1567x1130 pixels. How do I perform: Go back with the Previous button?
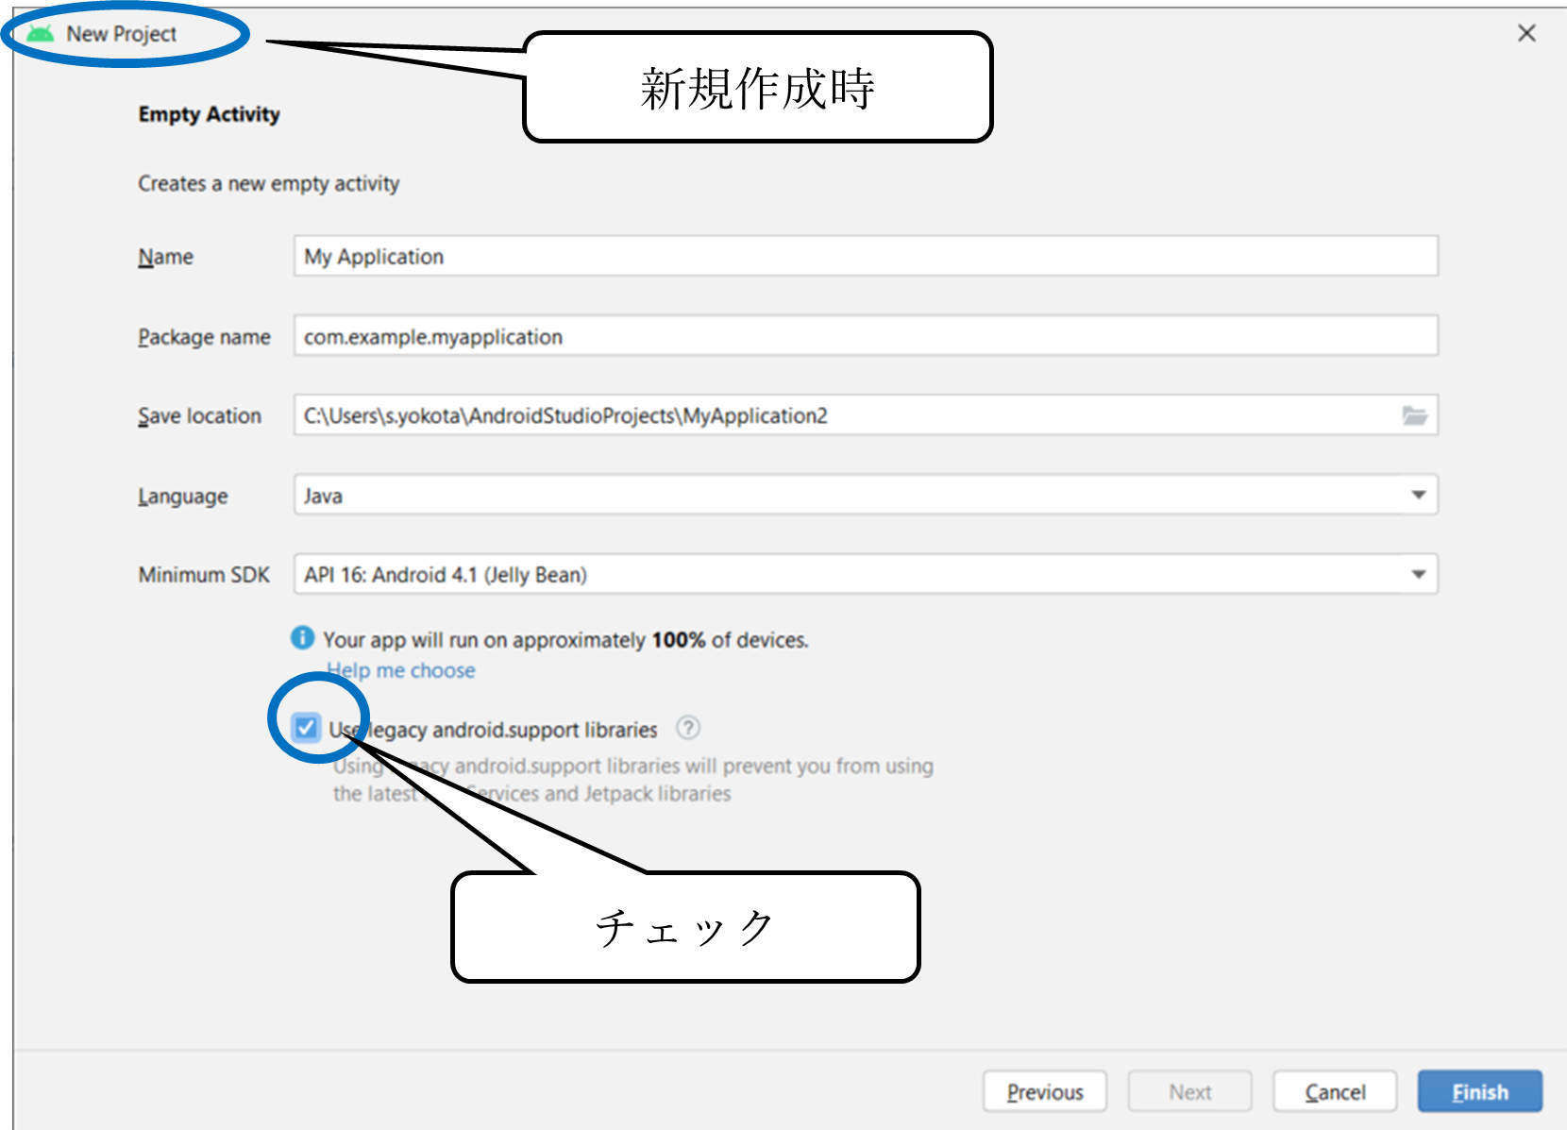(1044, 1092)
